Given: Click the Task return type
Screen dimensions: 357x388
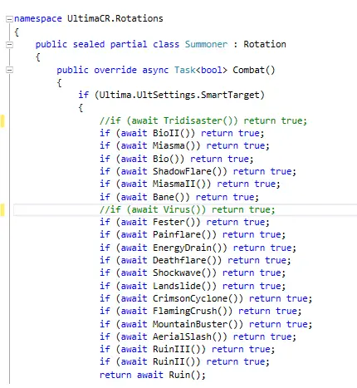Looking at the screenshot, I should tap(184, 70).
